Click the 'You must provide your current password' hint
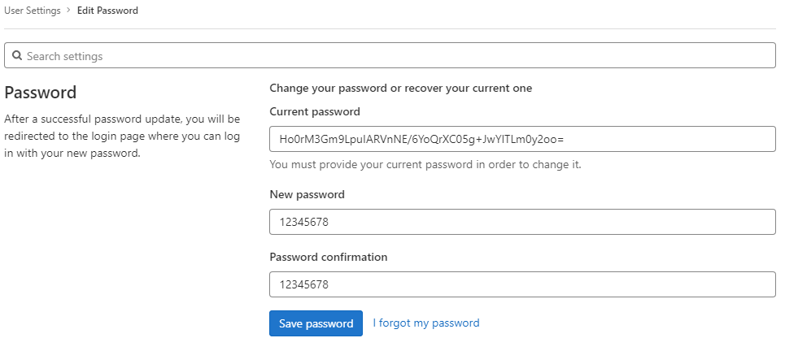 coord(425,164)
